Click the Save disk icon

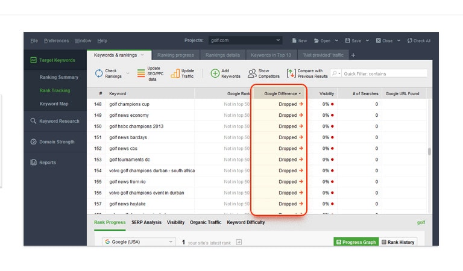point(347,40)
